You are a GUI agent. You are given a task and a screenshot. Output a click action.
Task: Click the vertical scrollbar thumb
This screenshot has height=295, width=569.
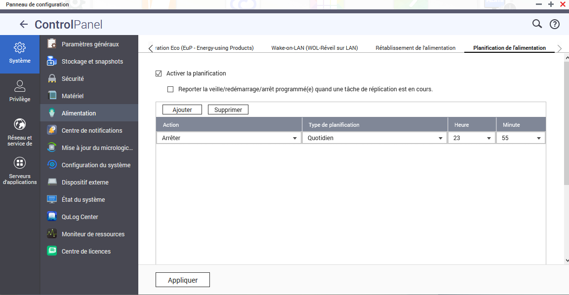pyautogui.click(x=566, y=123)
